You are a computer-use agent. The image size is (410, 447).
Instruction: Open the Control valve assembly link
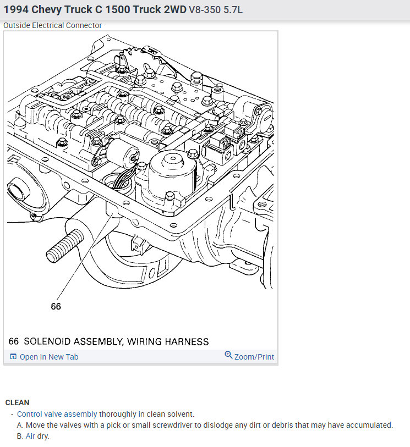point(57,414)
